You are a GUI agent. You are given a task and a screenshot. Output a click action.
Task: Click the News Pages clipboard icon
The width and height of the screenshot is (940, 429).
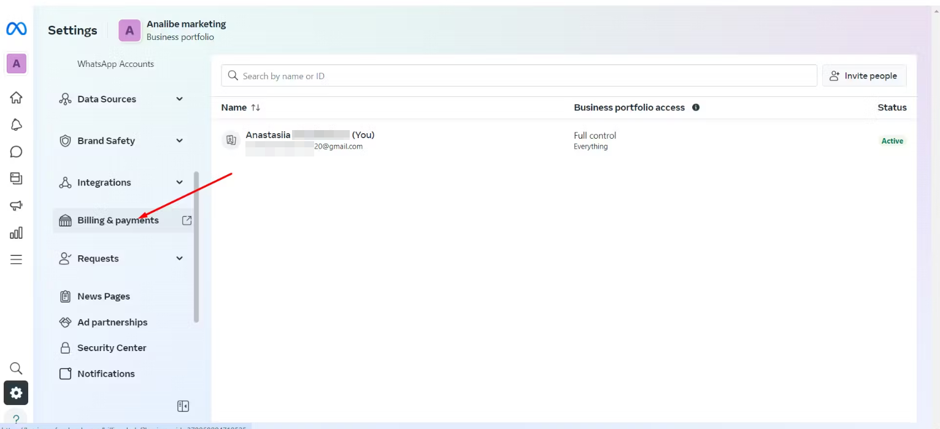65,296
